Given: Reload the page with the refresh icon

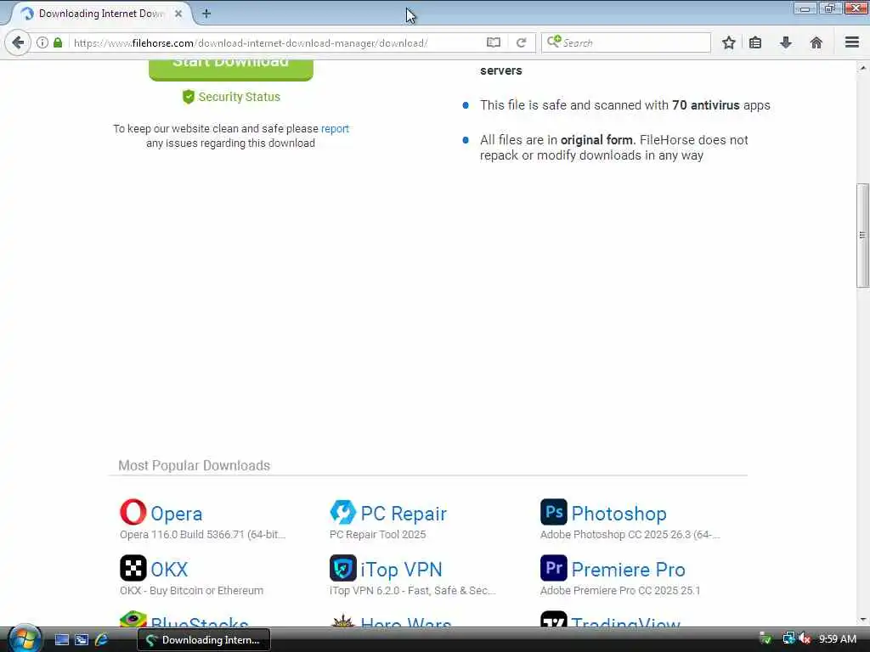Looking at the screenshot, I should (x=521, y=42).
